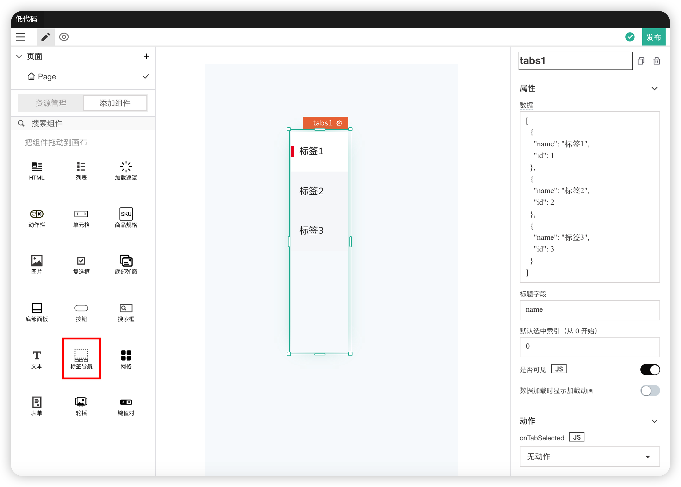Toggle JS mode for 是否可见
The width and height of the screenshot is (681, 487).
click(559, 369)
